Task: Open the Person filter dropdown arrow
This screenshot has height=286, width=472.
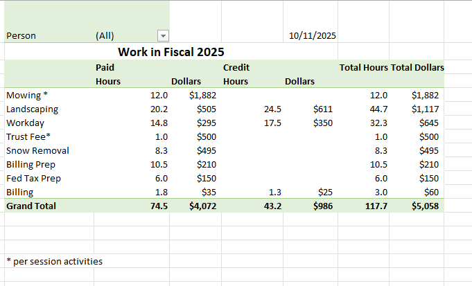Action: tap(163, 36)
